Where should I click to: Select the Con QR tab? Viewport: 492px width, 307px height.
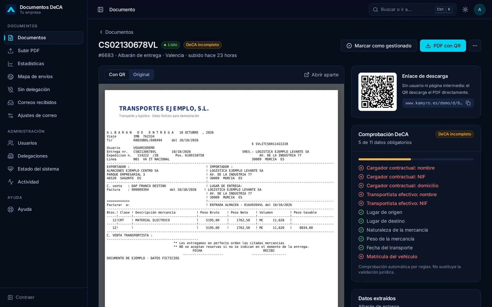tap(117, 75)
